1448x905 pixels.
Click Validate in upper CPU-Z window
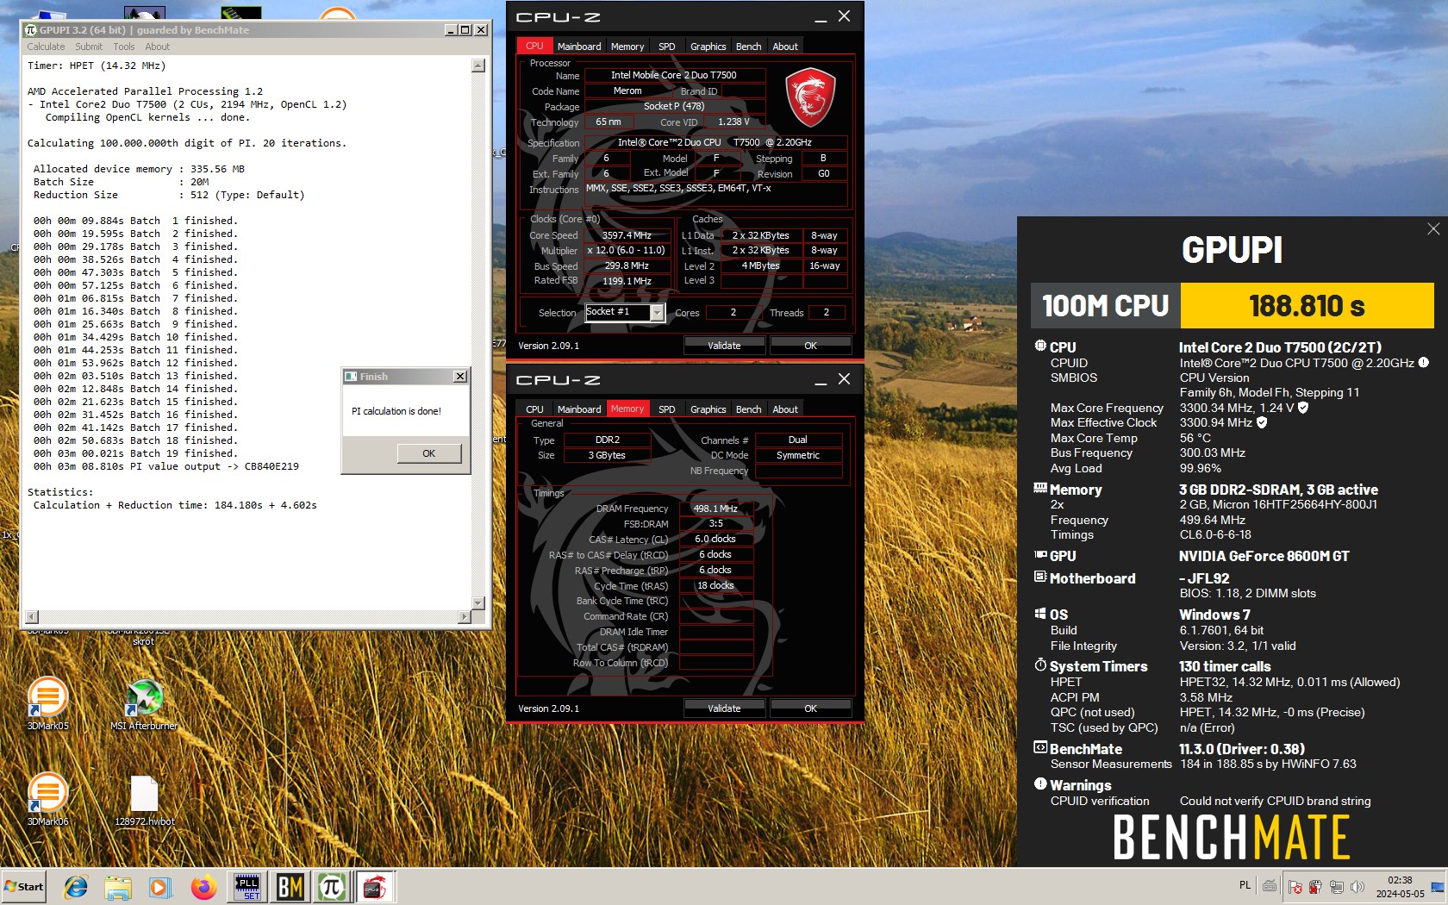[x=724, y=346]
